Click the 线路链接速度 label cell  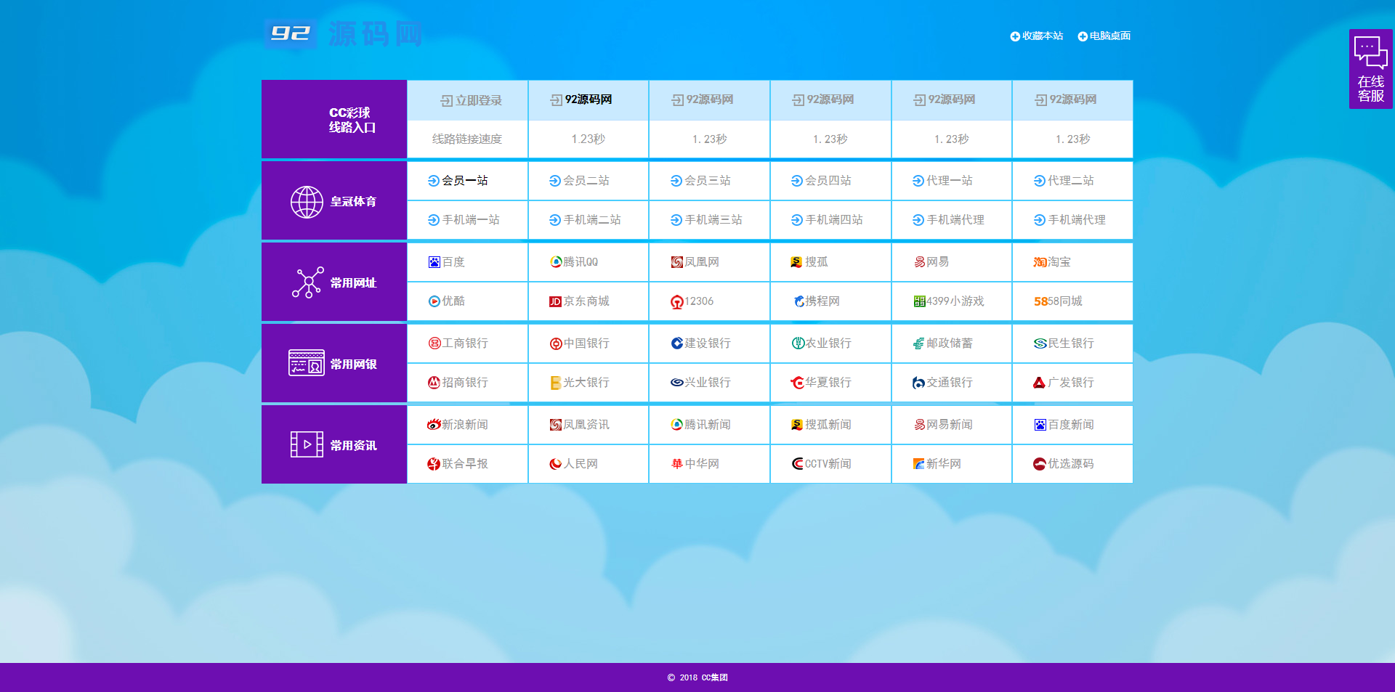[467, 139]
